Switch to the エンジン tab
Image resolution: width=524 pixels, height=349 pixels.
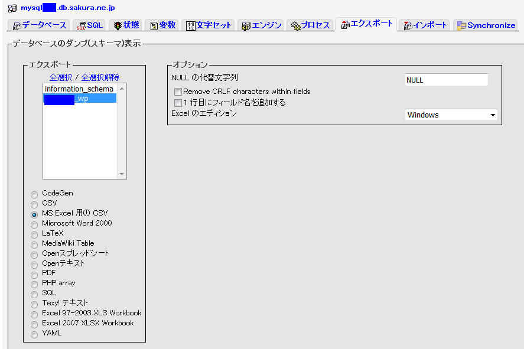click(262, 25)
